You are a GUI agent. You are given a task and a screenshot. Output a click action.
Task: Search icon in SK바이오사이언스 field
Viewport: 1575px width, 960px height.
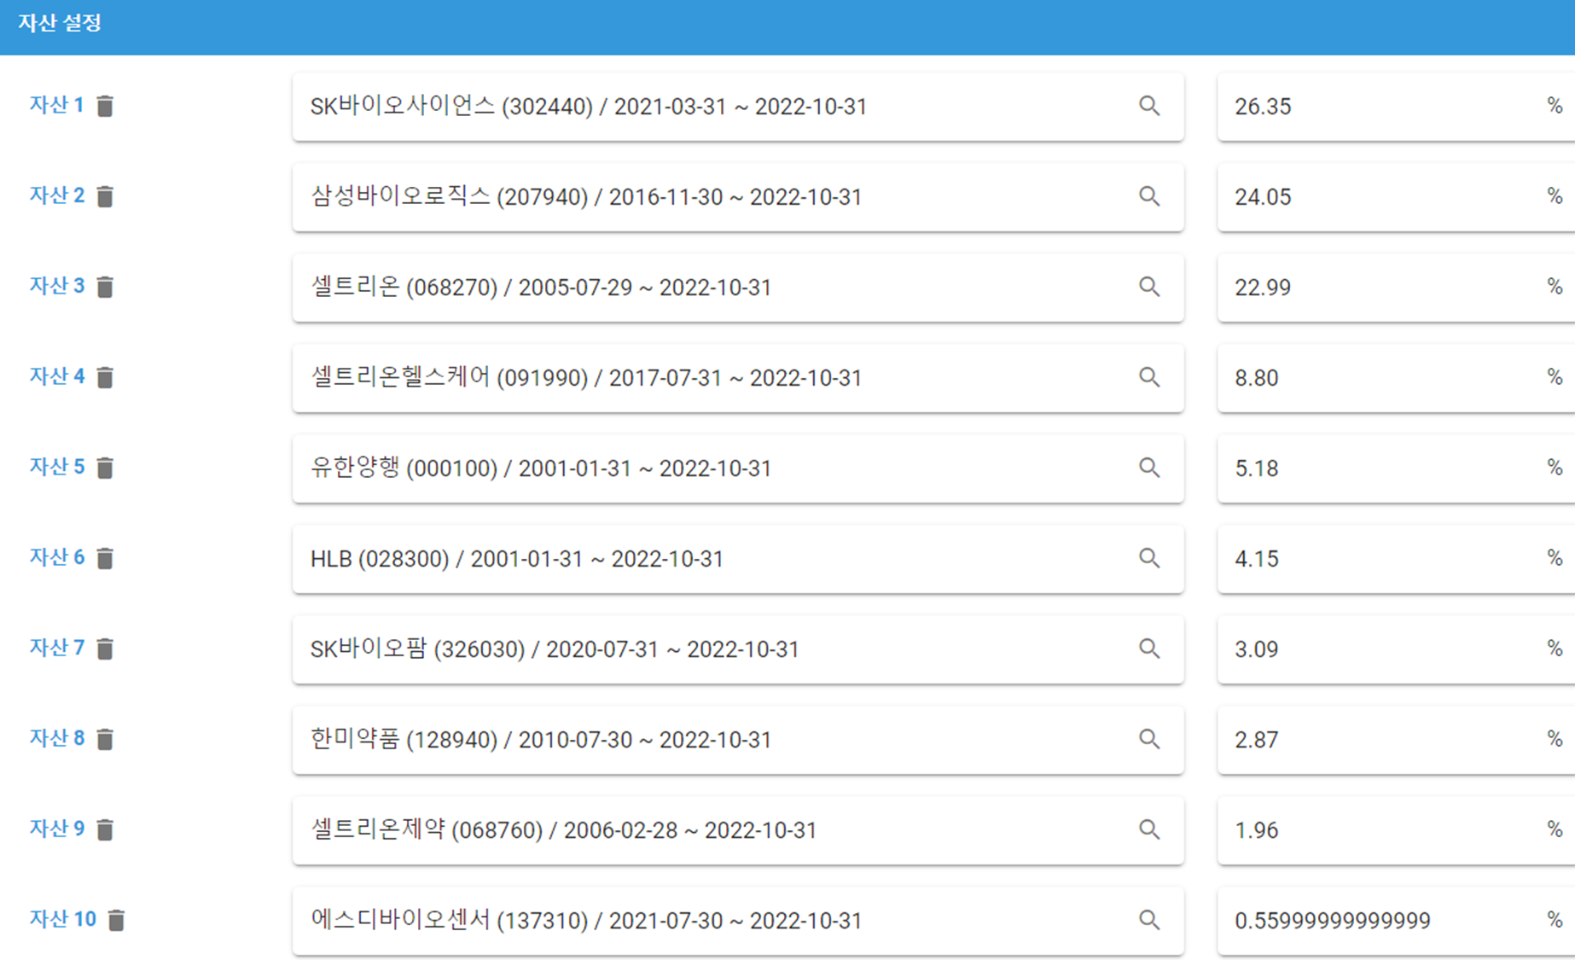coord(1149,106)
